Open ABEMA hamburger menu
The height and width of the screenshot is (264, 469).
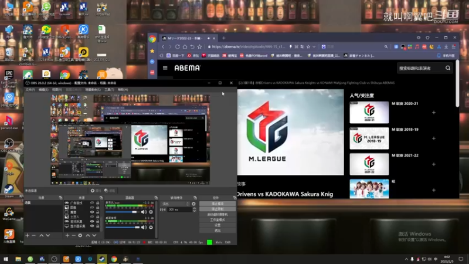pyautogui.click(x=165, y=68)
